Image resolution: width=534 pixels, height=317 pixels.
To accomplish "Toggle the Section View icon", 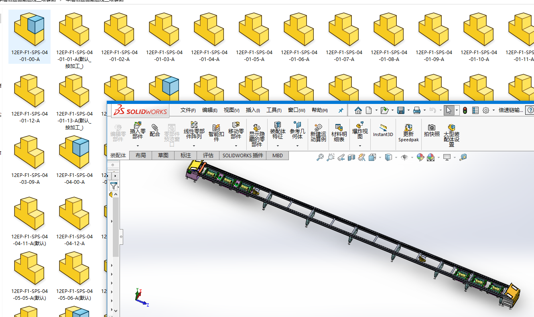I will (351, 157).
